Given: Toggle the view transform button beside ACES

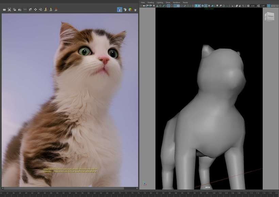Looking at the screenshot, I should (268, 6).
